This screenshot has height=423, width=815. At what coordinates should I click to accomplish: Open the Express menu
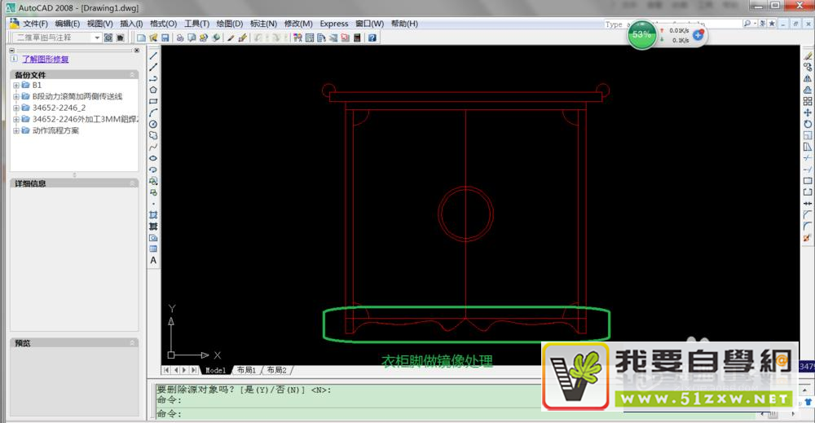pyautogui.click(x=333, y=24)
